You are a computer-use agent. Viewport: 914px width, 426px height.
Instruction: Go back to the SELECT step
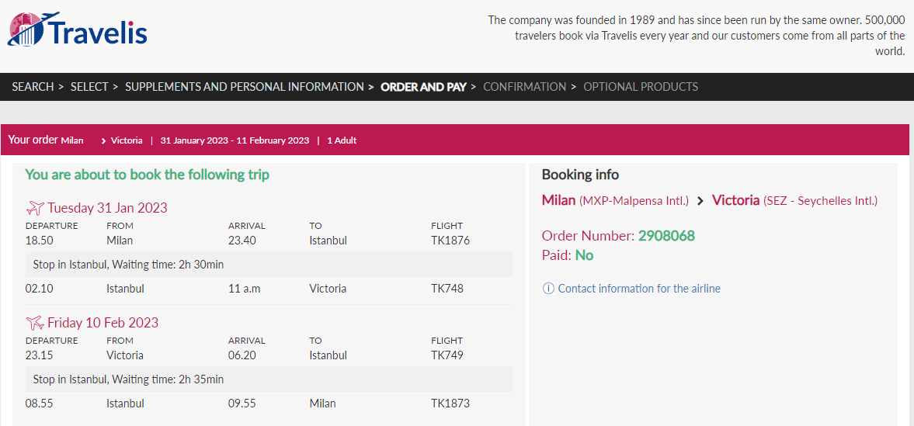coord(89,87)
